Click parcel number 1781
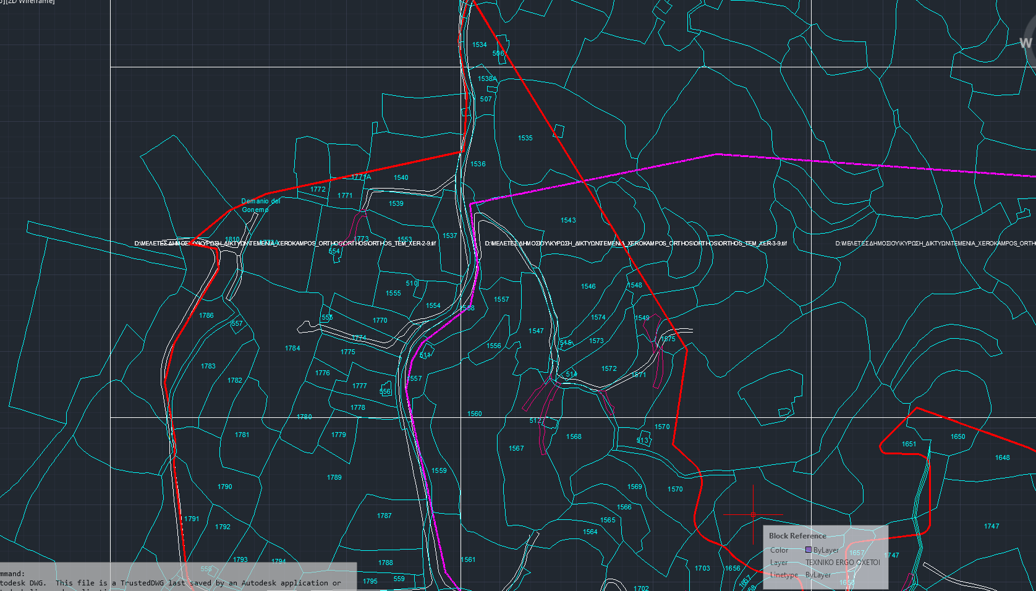 (242, 435)
